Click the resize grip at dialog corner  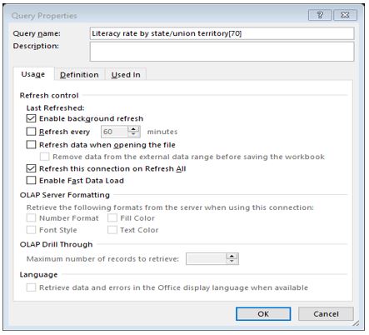click(356, 323)
